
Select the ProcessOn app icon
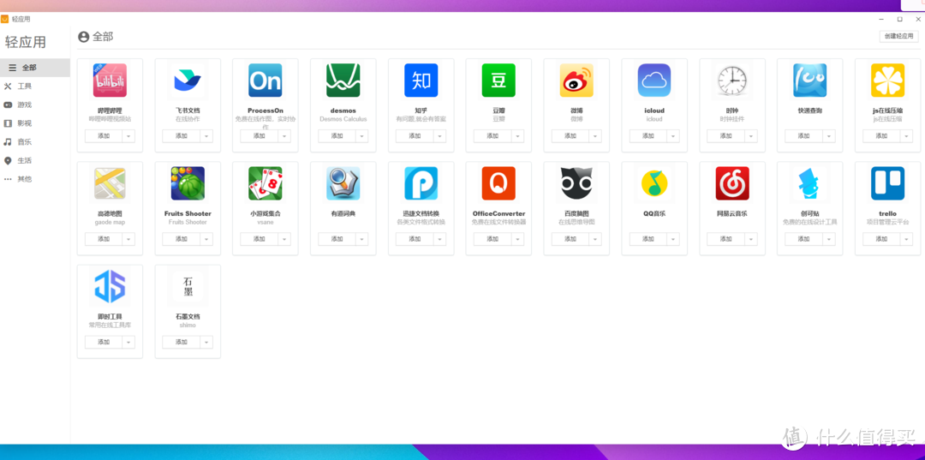pyautogui.click(x=266, y=81)
